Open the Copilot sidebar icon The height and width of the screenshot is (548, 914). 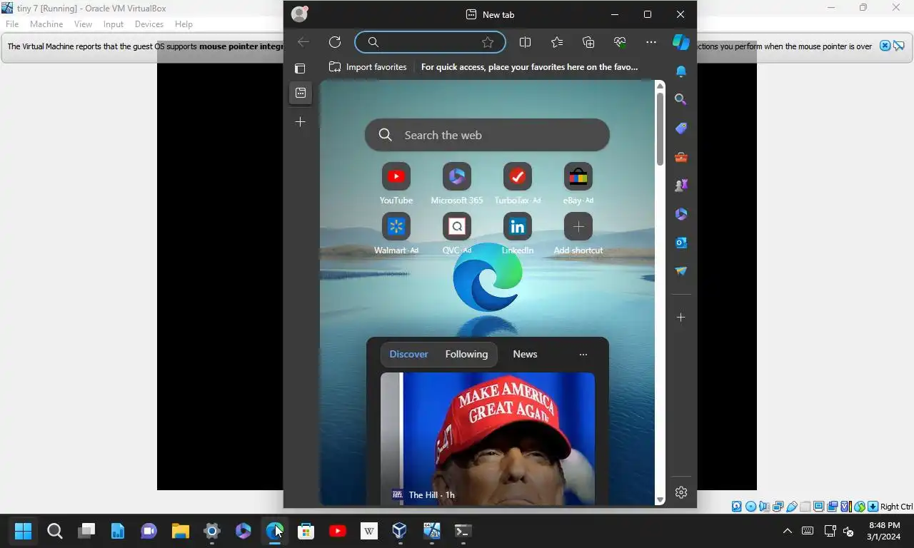pos(681,42)
